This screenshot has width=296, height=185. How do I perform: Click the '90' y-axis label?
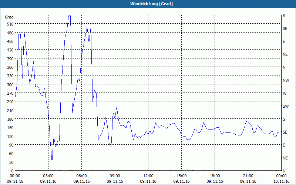click(11, 145)
